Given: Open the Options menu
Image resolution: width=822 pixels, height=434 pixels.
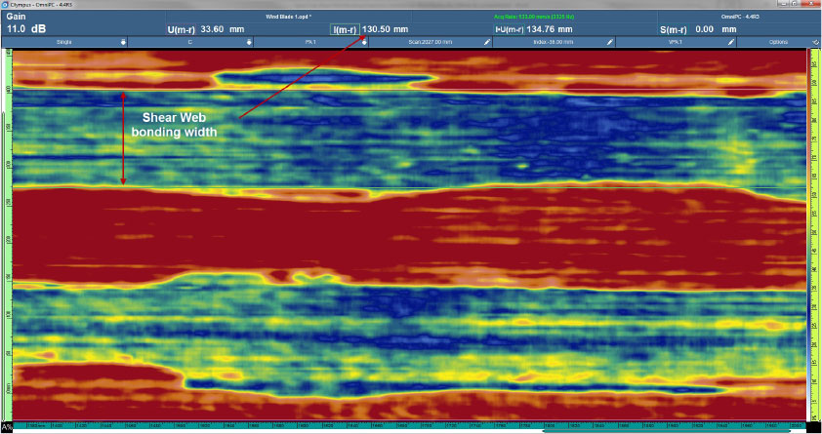Looking at the screenshot, I should [x=779, y=43].
